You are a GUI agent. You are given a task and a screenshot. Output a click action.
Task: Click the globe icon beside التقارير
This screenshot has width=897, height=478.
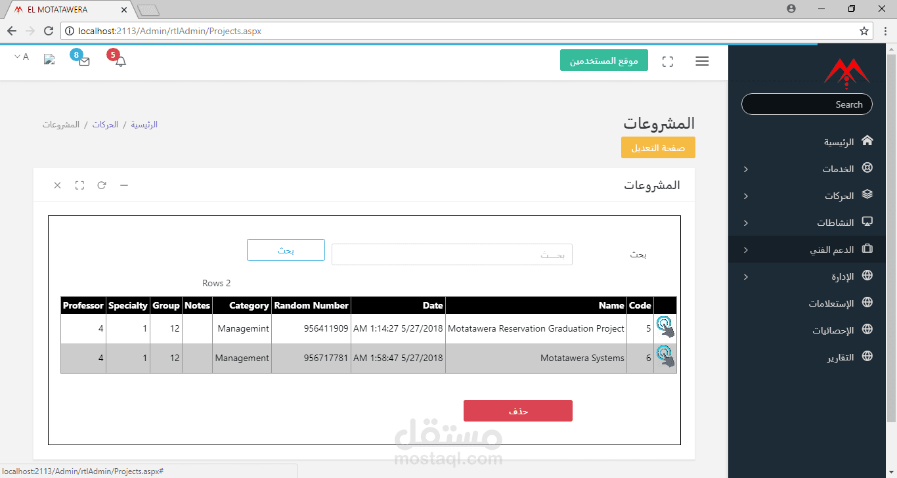click(867, 356)
